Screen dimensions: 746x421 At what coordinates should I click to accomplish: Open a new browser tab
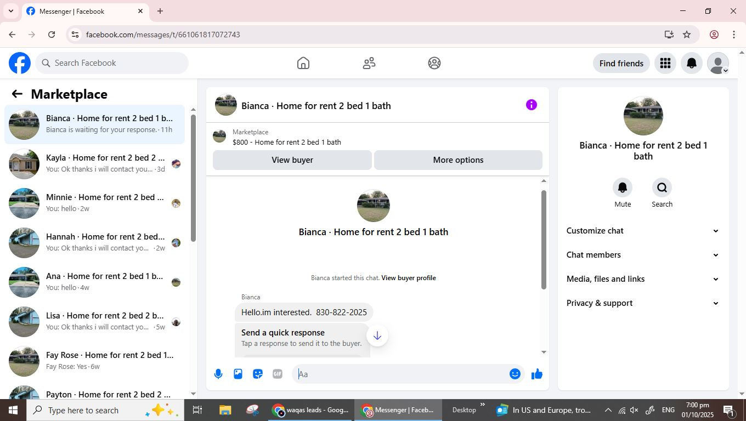pyautogui.click(x=160, y=11)
